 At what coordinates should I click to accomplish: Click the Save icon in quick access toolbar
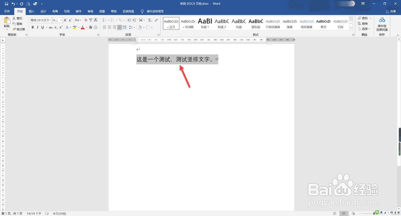7,4
